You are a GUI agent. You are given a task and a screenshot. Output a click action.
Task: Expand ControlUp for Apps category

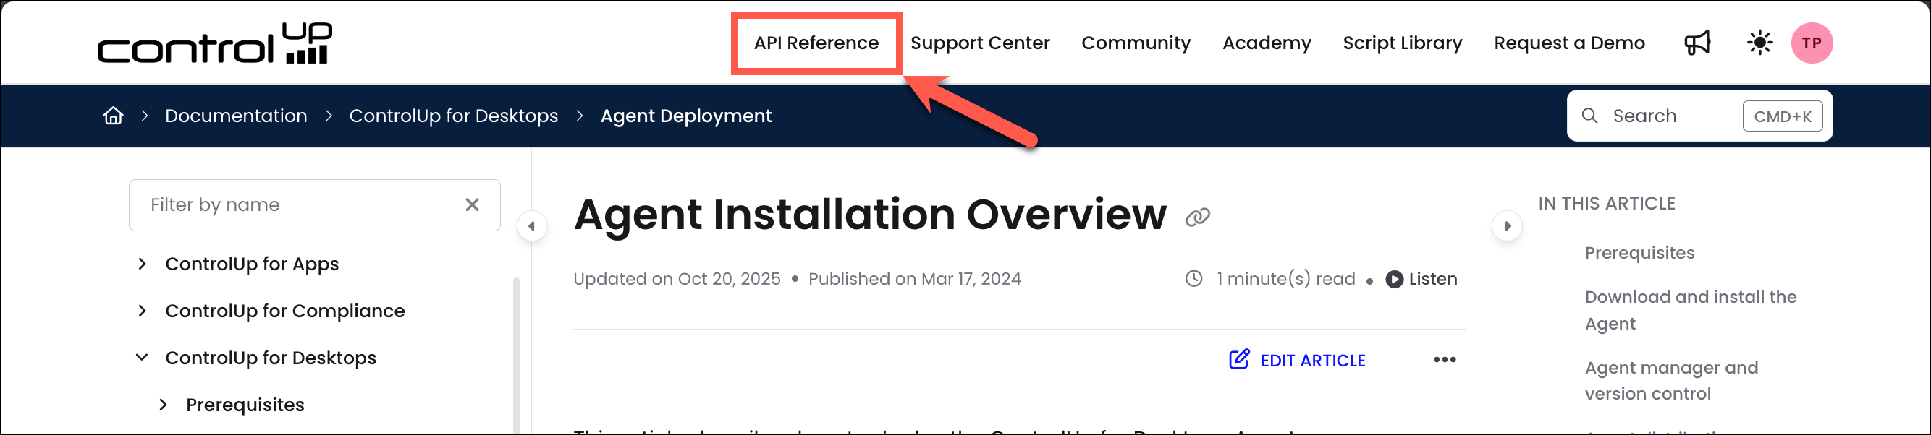[x=143, y=264]
